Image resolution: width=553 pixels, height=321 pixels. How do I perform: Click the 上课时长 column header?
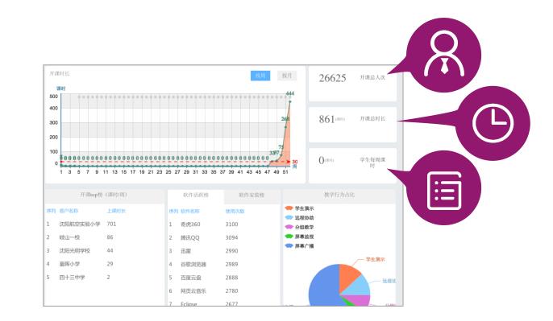coord(116,211)
